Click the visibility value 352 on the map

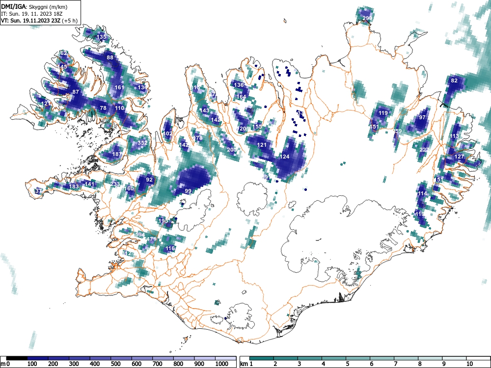[x=142, y=142]
